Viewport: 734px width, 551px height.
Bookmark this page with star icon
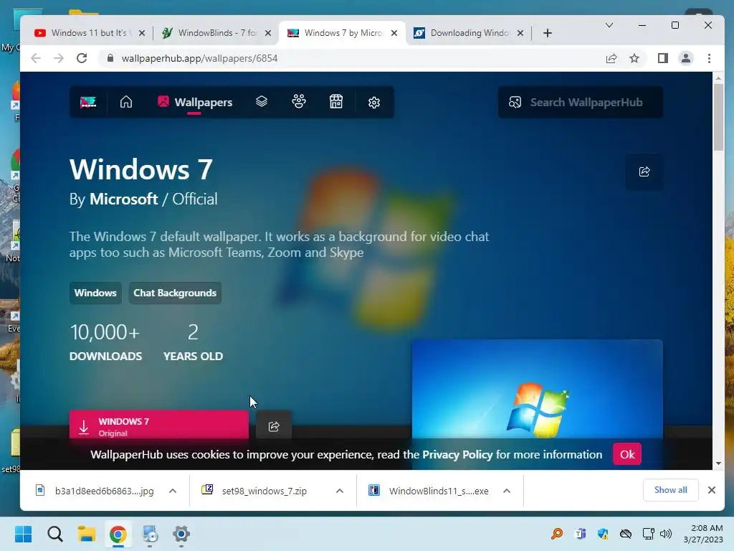click(634, 58)
